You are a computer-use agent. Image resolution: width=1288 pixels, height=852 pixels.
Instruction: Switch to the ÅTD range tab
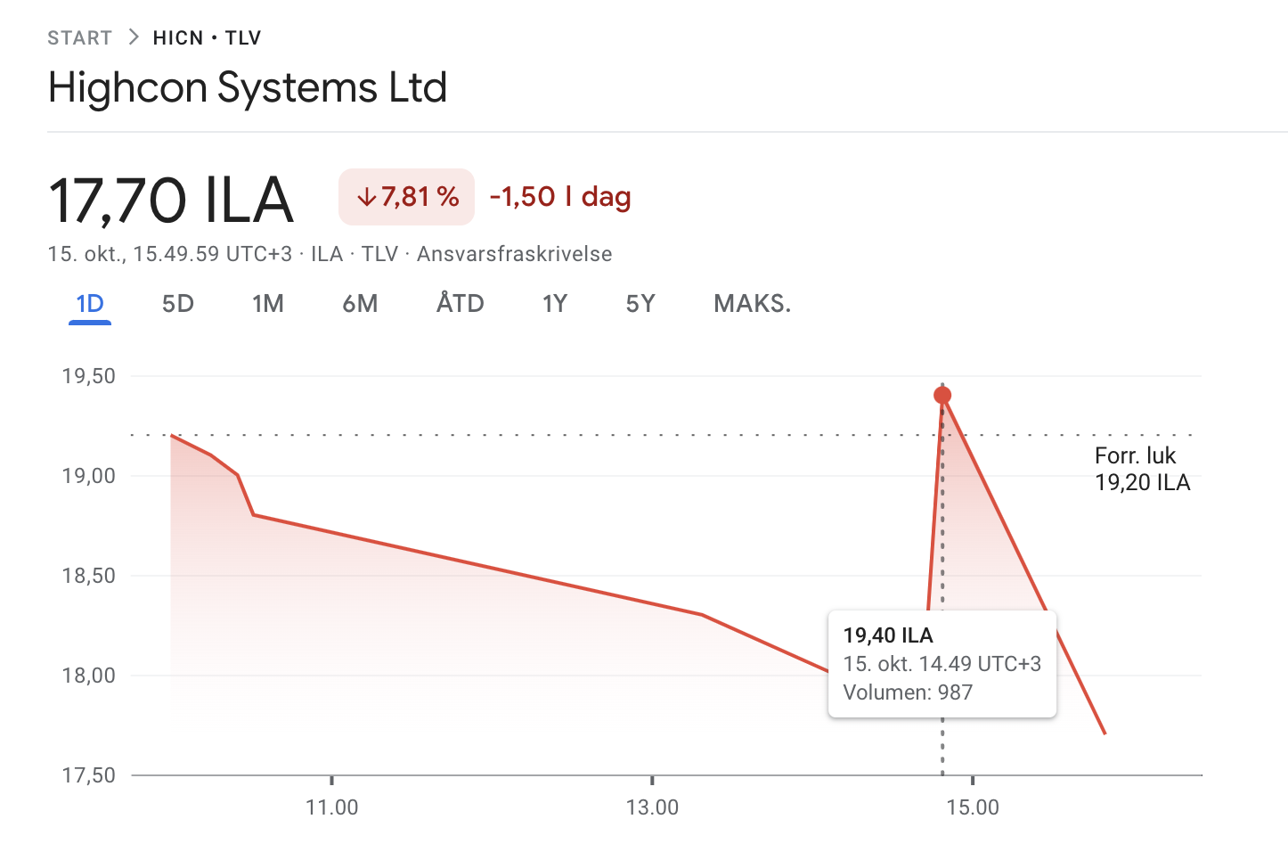point(460,304)
